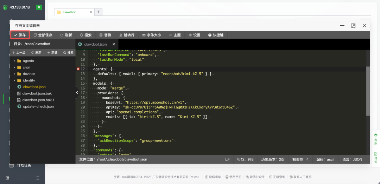This screenshot has height=184, width=380.
Task: Open the 替换 replace tool
Action: [106, 35]
